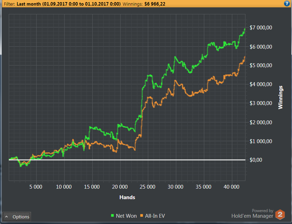Click the 5 000 hands axis label

[x=36, y=187]
